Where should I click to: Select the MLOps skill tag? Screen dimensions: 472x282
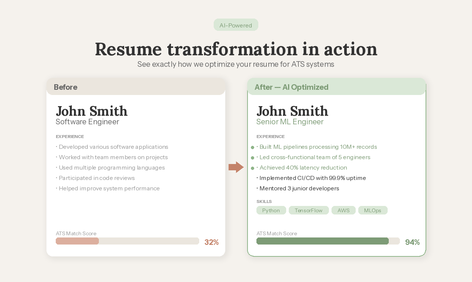(373, 210)
